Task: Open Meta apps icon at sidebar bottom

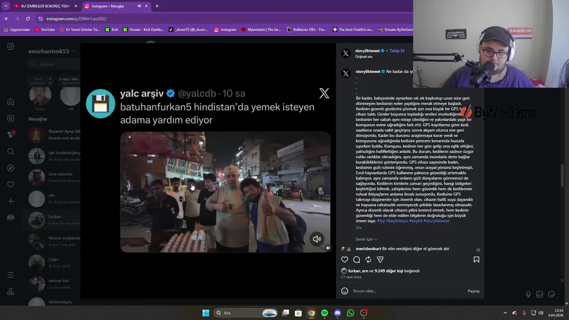Action: click(x=11, y=292)
